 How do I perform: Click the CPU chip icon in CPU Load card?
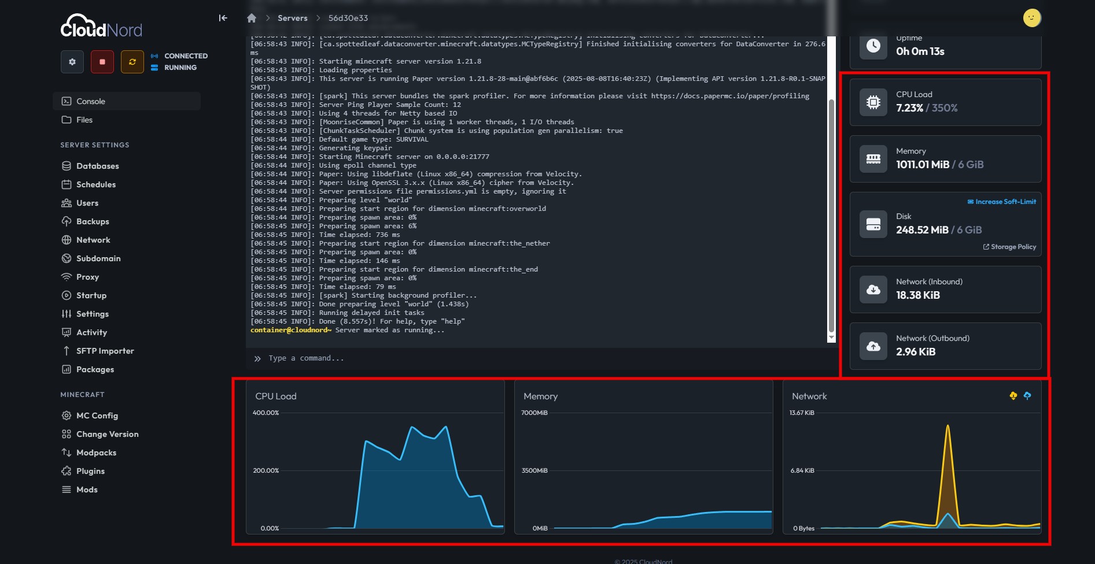coord(873,102)
